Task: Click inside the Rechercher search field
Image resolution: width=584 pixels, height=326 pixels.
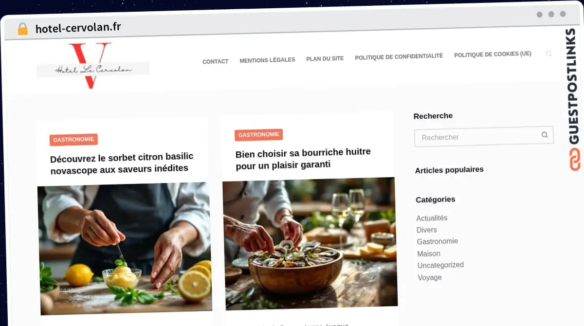Action: 484,137
